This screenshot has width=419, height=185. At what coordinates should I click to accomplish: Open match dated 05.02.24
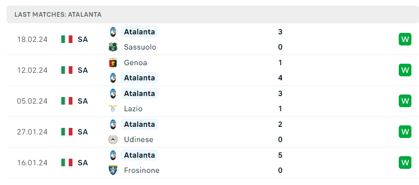213,101
